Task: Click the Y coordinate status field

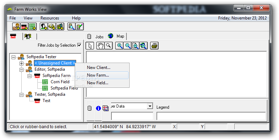Action: pyautogui.click(x=216, y=127)
